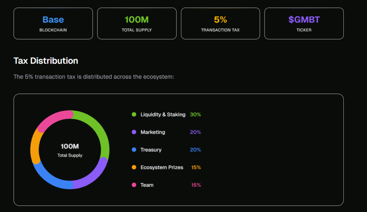Screen dimensions: 367x212
Task: Click the pink Team legend dot
Action: pyautogui.click(x=134, y=185)
